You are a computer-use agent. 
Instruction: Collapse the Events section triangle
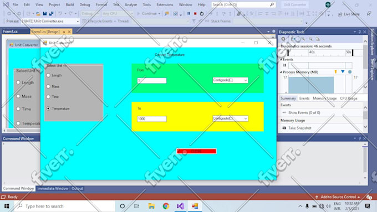[281, 59]
